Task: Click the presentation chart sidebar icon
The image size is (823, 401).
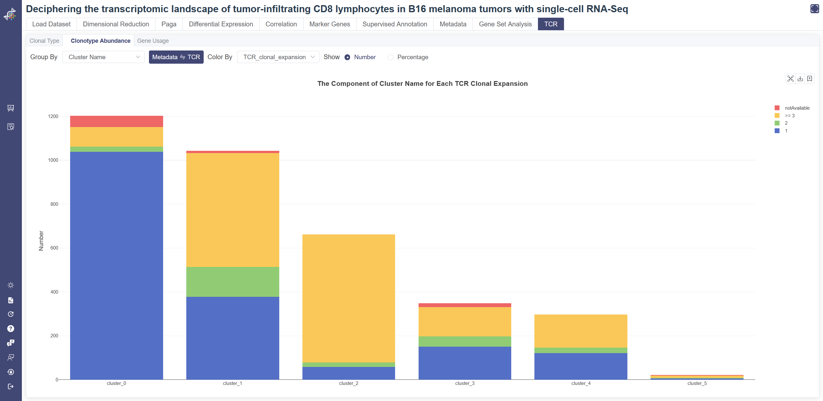Action: click(x=11, y=108)
